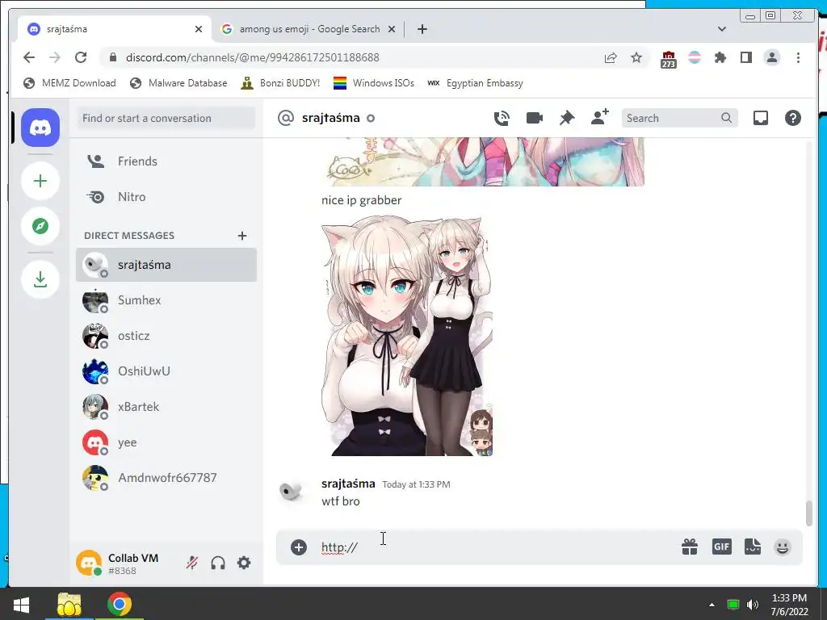Open Chrome extensions puzzle icon
This screenshot has width=827, height=620.
pos(720,57)
